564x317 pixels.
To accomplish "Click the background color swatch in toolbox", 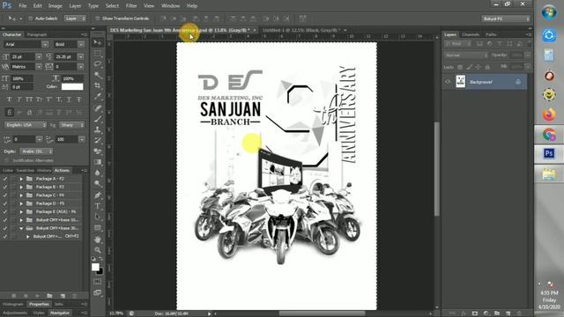I will click(100, 271).
